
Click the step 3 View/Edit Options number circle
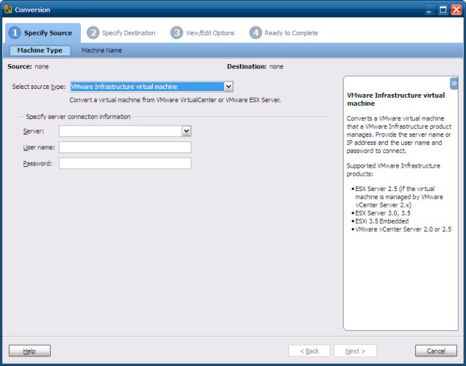[176, 33]
